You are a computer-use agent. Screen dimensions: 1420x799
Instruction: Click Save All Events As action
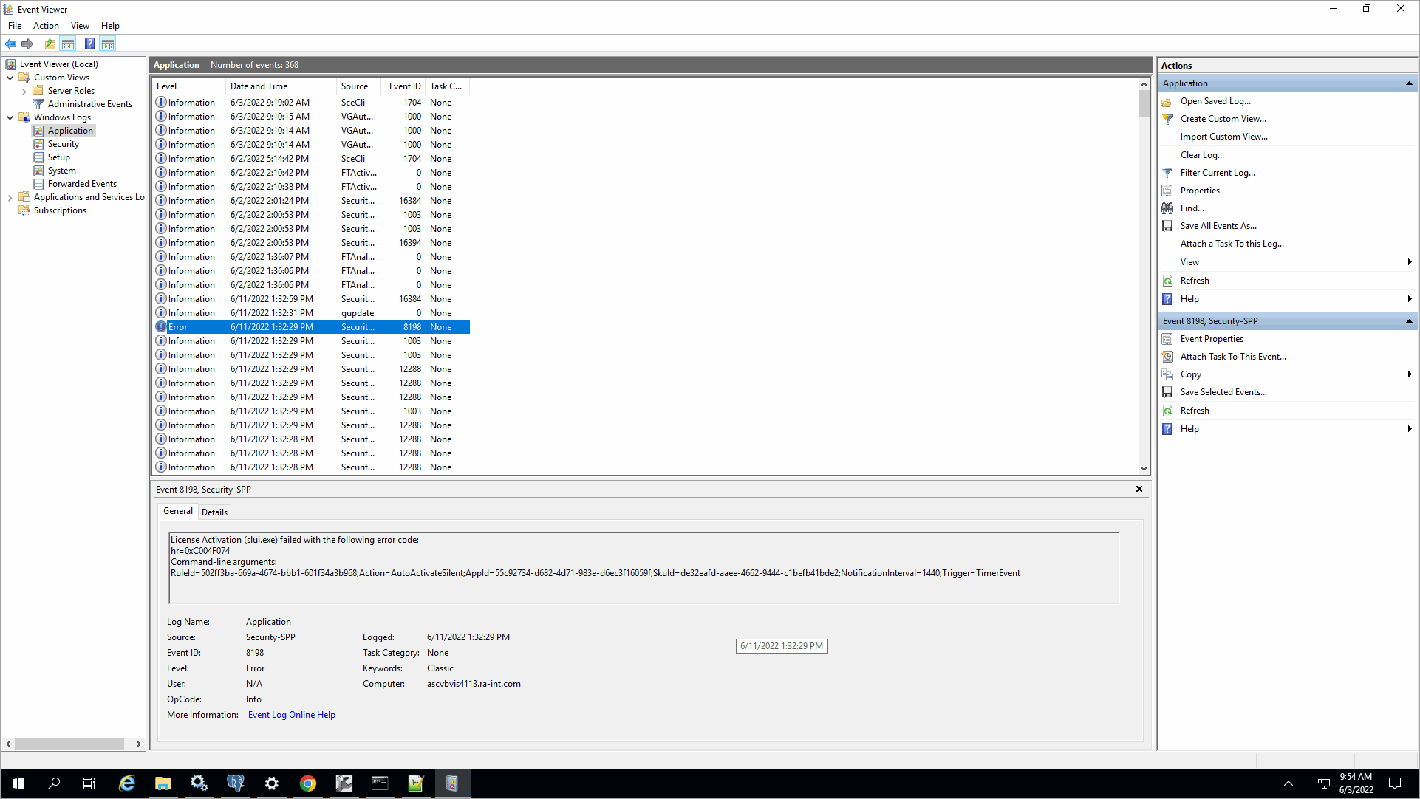[1218, 226]
